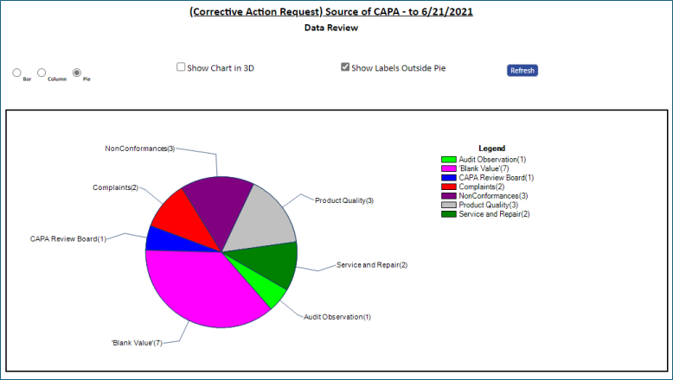The image size is (673, 380).
Task: Click the 'Blank Value' legend magenta swatch
Action: tap(449, 168)
